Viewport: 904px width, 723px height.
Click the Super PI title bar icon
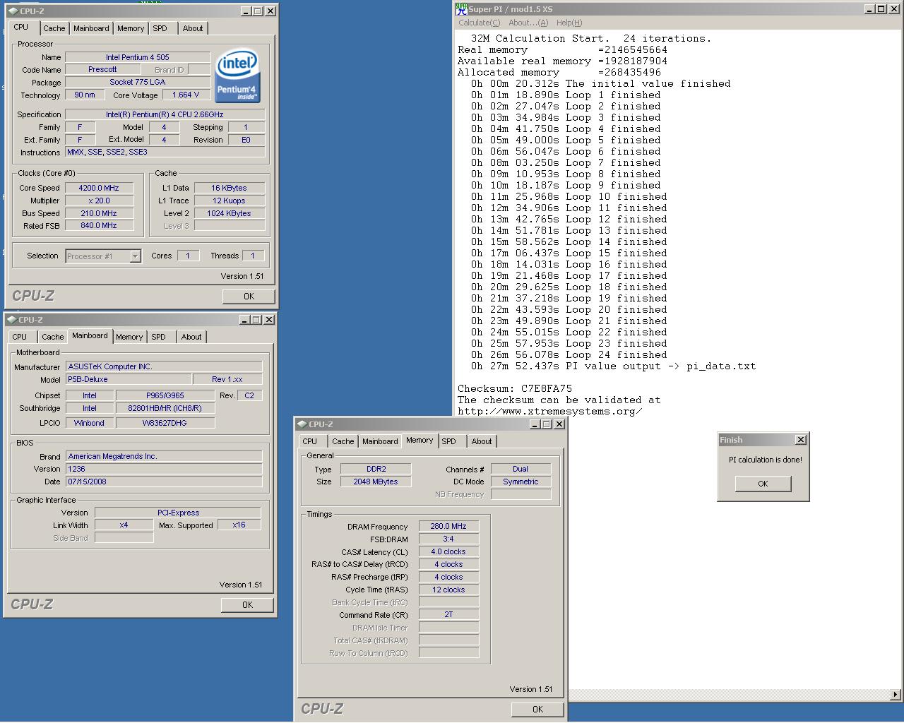461,8
